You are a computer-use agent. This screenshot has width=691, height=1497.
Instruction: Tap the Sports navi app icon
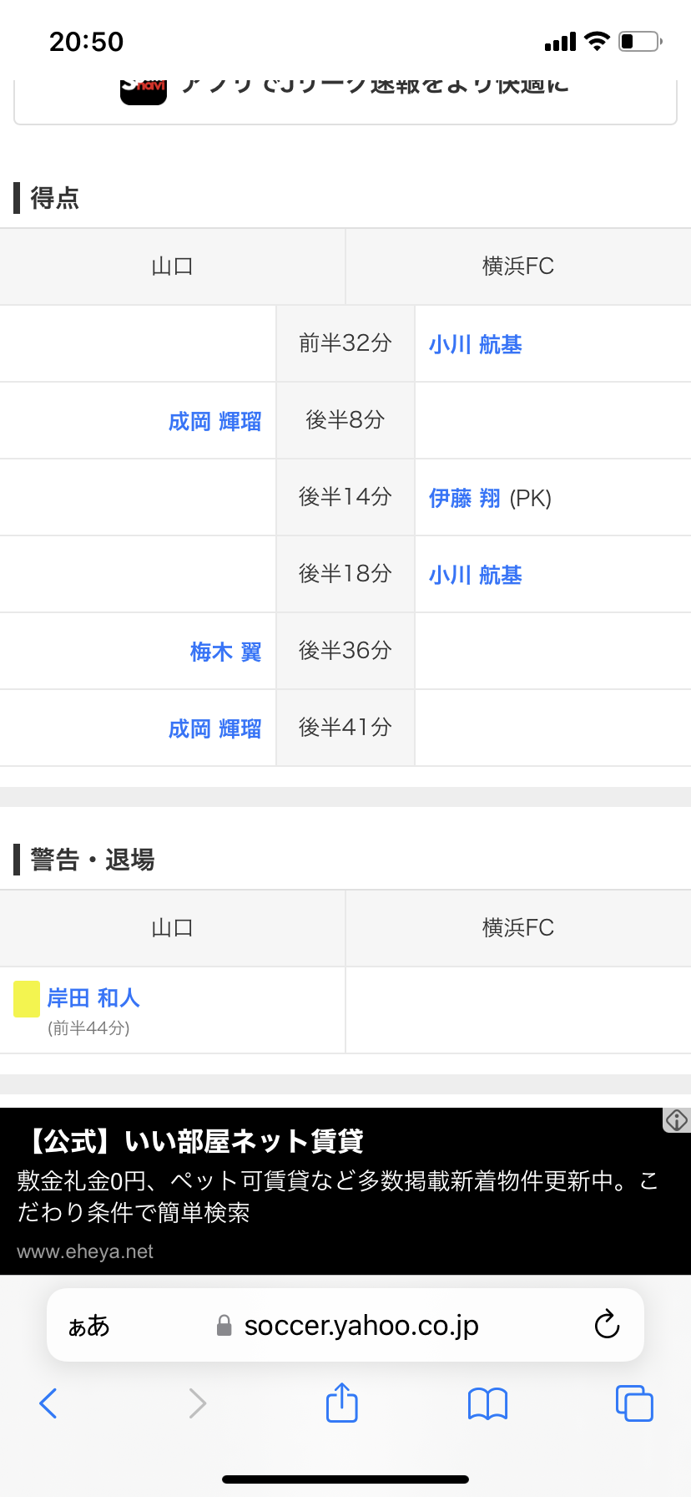pyautogui.click(x=144, y=90)
